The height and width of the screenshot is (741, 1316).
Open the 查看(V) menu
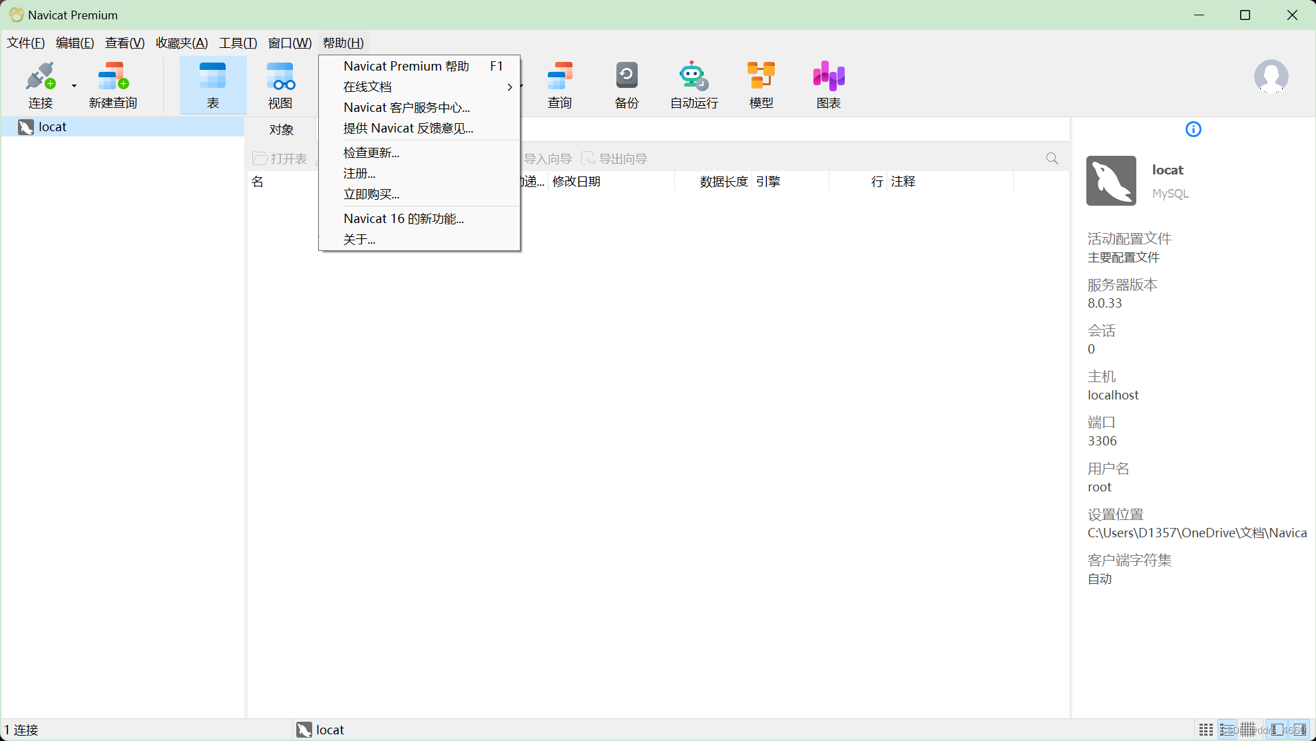[124, 43]
